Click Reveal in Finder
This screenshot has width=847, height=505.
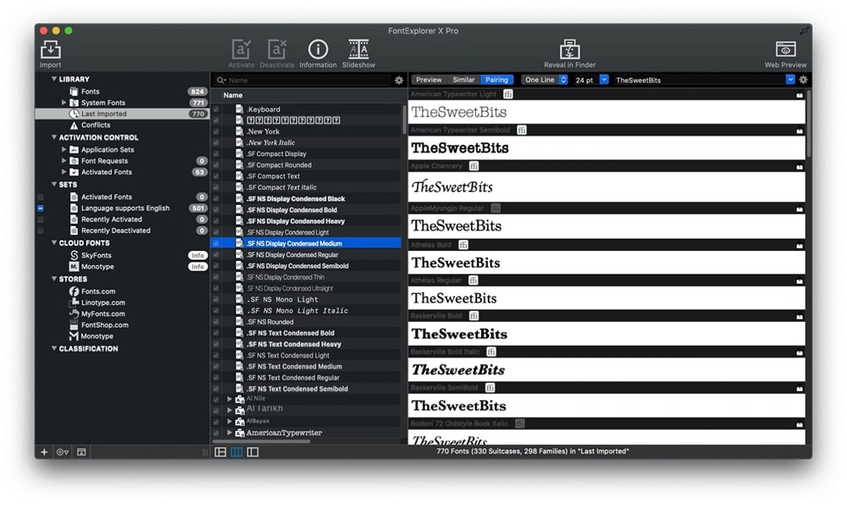[x=569, y=49]
